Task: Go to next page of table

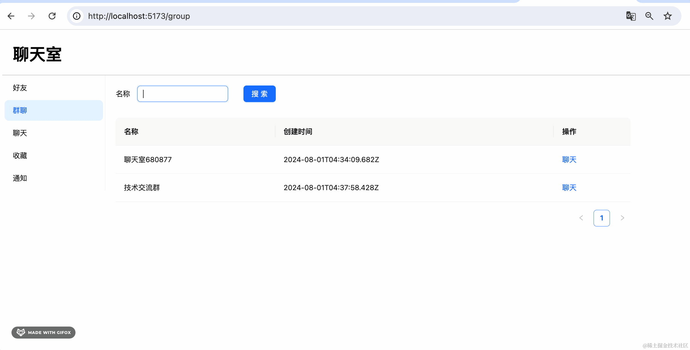Action: coord(622,218)
